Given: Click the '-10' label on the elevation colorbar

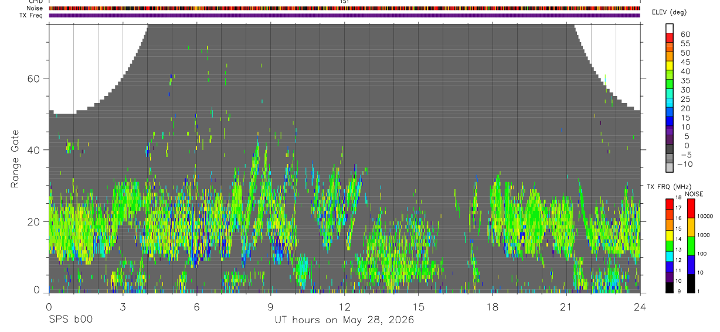Looking at the screenshot, I should [684, 165].
